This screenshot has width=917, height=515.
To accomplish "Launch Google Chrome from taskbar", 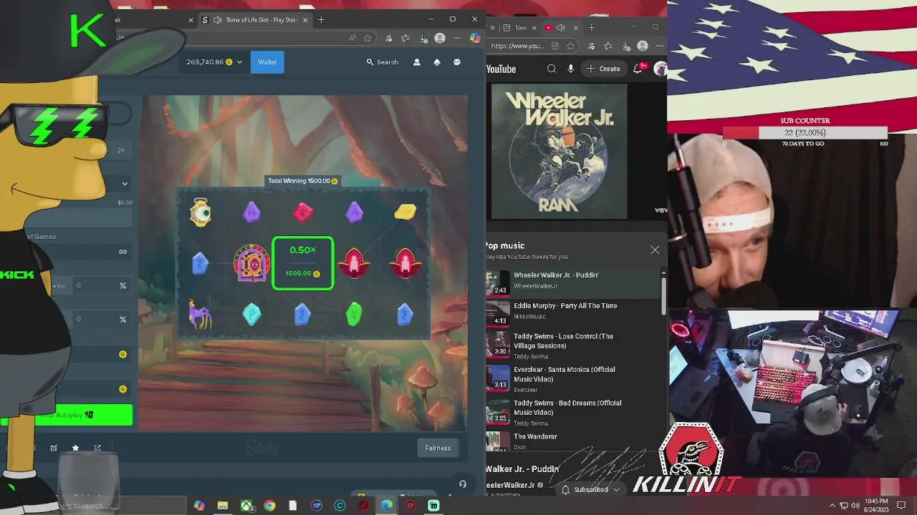I will coord(269,506).
